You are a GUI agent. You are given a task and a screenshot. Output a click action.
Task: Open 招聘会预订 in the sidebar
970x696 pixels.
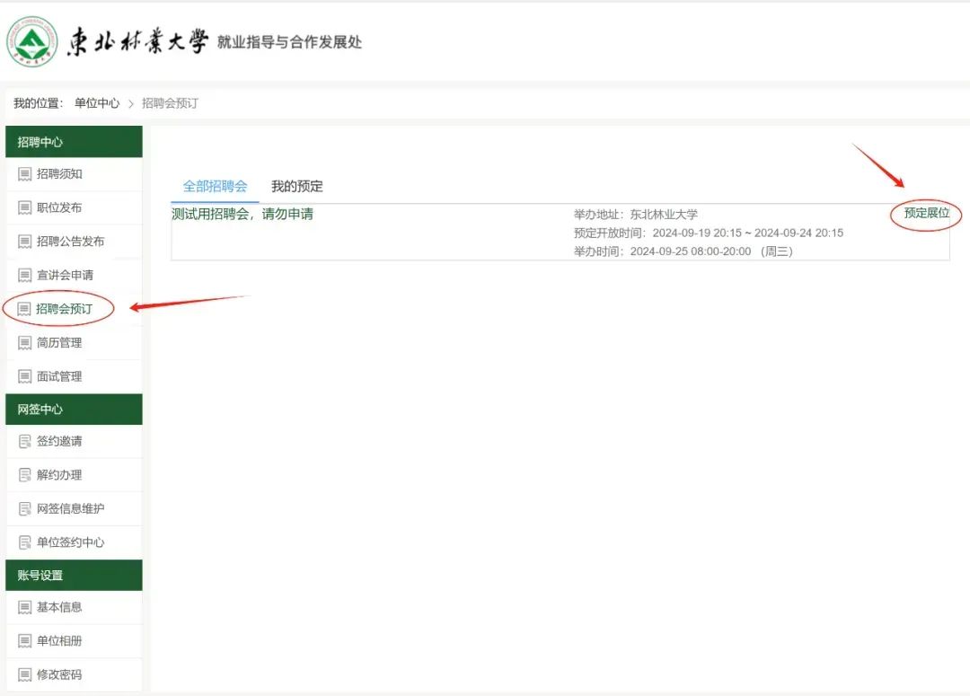[64, 309]
